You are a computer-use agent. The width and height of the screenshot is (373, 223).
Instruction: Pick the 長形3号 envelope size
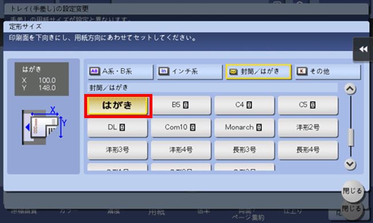click(x=244, y=150)
